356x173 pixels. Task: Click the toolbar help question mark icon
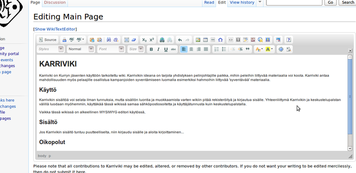pyautogui.click(x=288, y=40)
